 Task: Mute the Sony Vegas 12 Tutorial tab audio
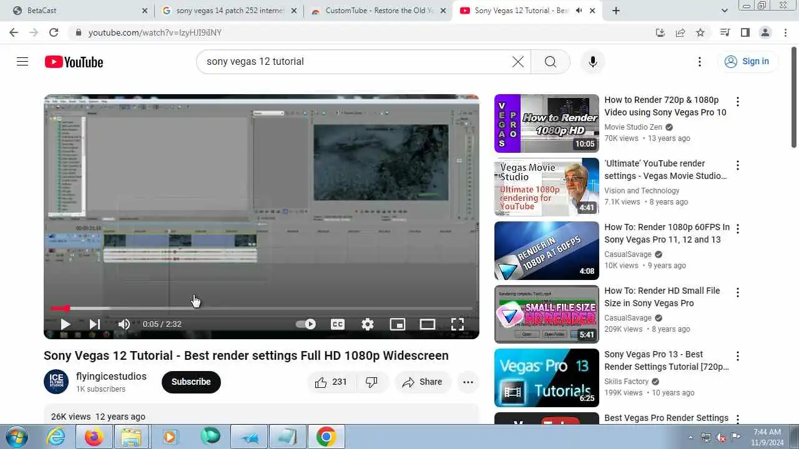coord(579,11)
